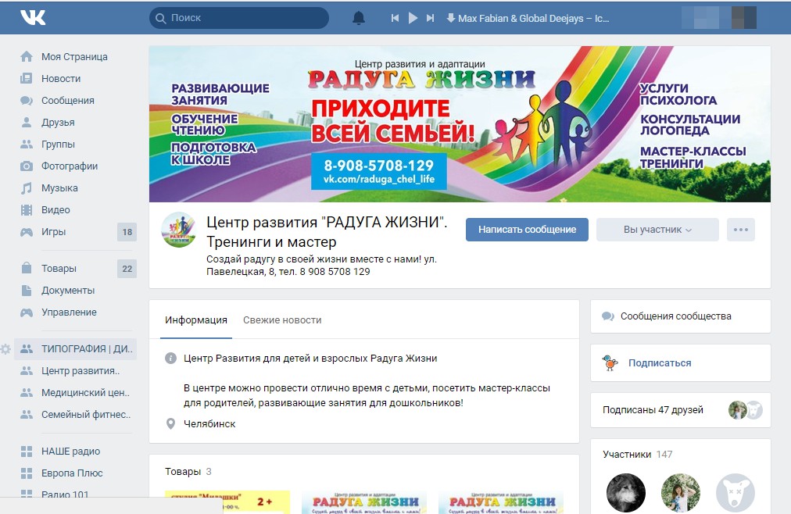
Task: Click the gear icon beside ТИПОГРАФИЯ
Action: 5,348
